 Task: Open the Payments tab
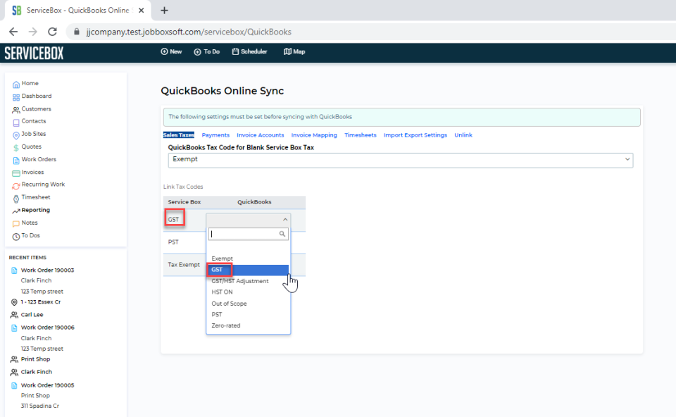click(x=215, y=135)
